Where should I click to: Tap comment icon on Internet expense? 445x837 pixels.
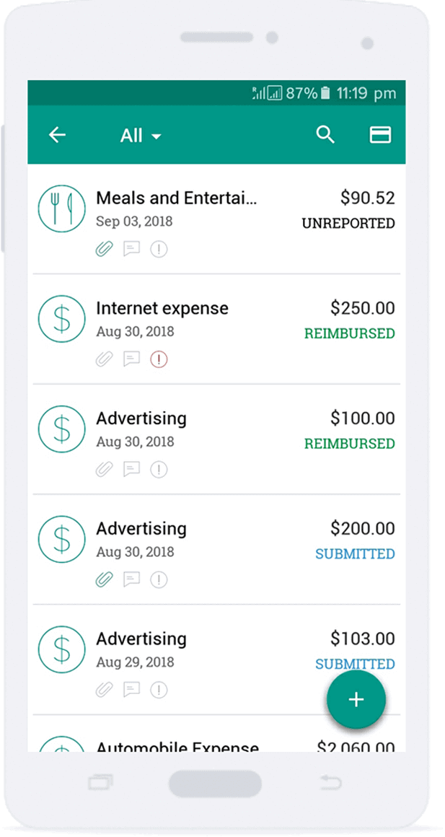[x=131, y=359]
